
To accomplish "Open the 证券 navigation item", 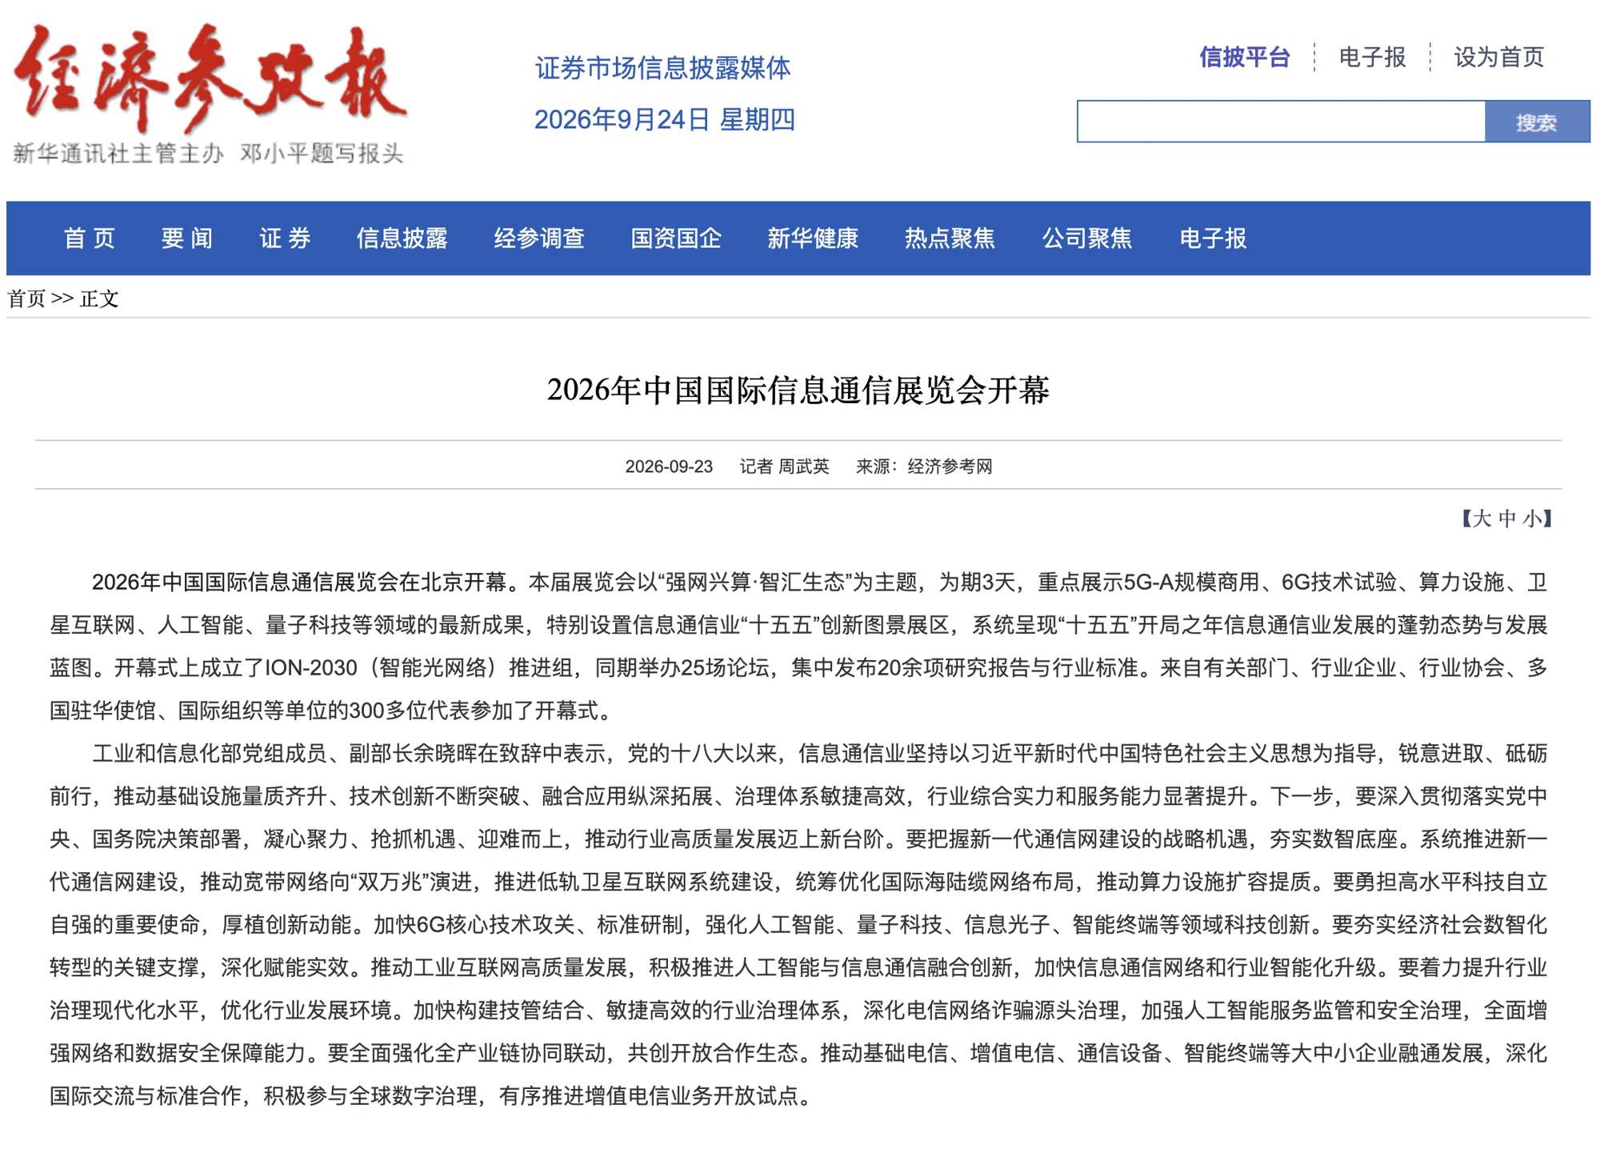I will point(285,238).
